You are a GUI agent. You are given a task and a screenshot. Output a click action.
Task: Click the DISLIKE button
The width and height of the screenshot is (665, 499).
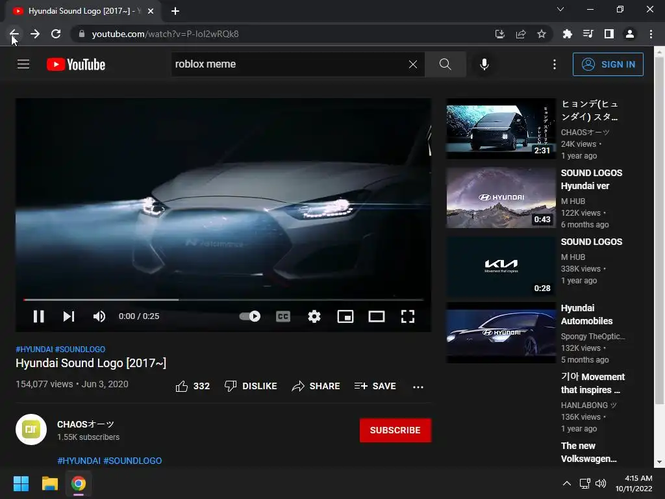251,386
